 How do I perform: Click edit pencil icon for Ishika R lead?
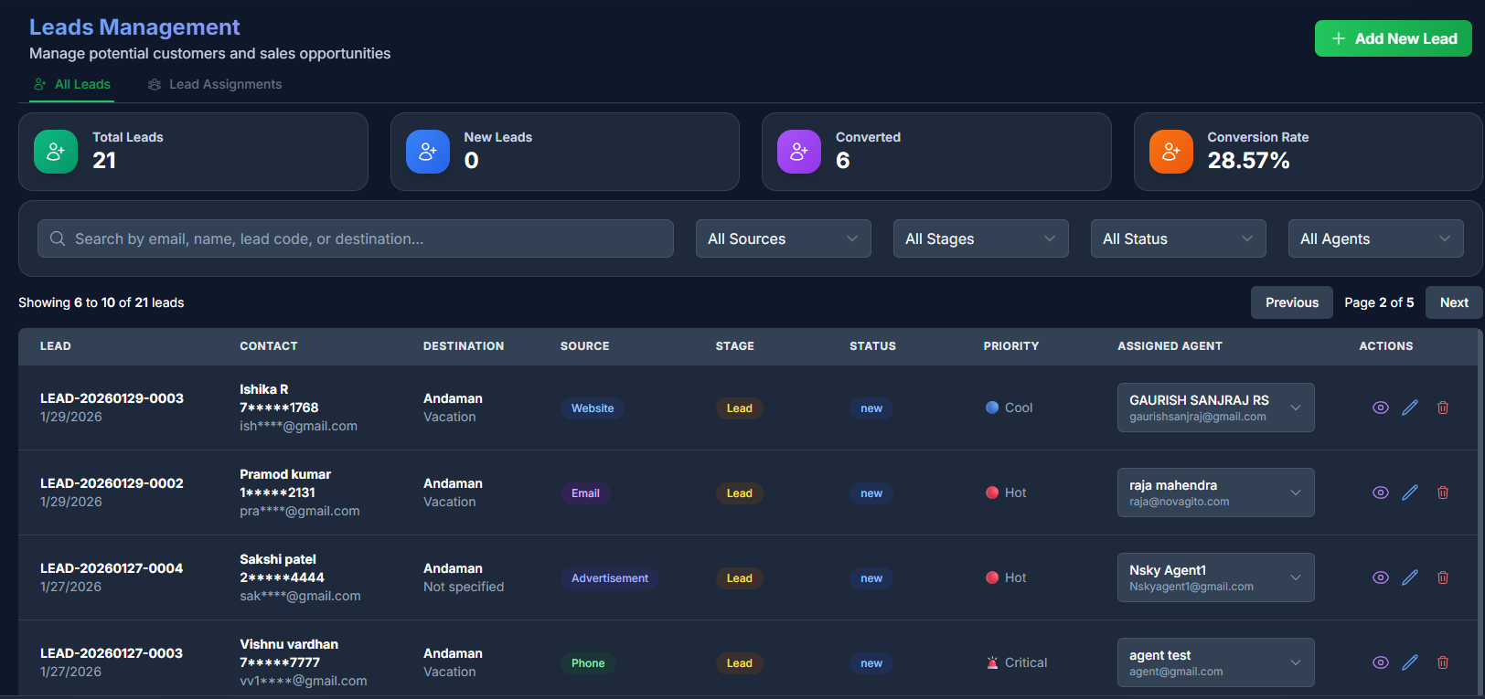pyautogui.click(x=1410, y=408)
